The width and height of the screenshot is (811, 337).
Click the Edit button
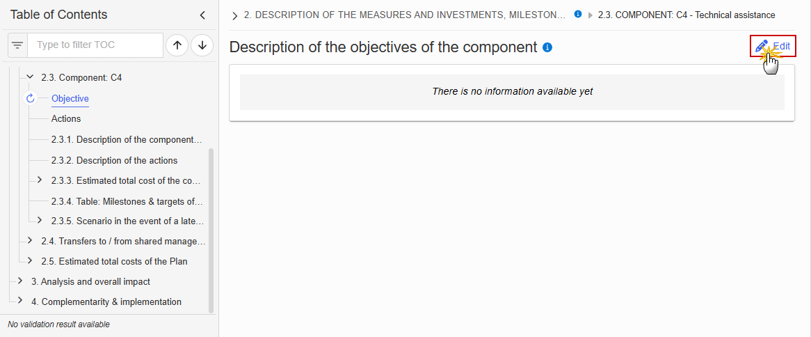pos(773,46)
